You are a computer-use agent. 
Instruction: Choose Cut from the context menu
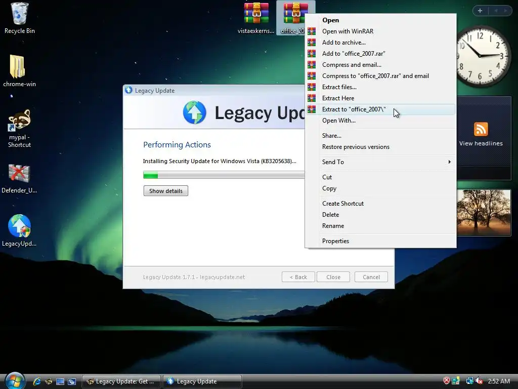click(380, 177)
